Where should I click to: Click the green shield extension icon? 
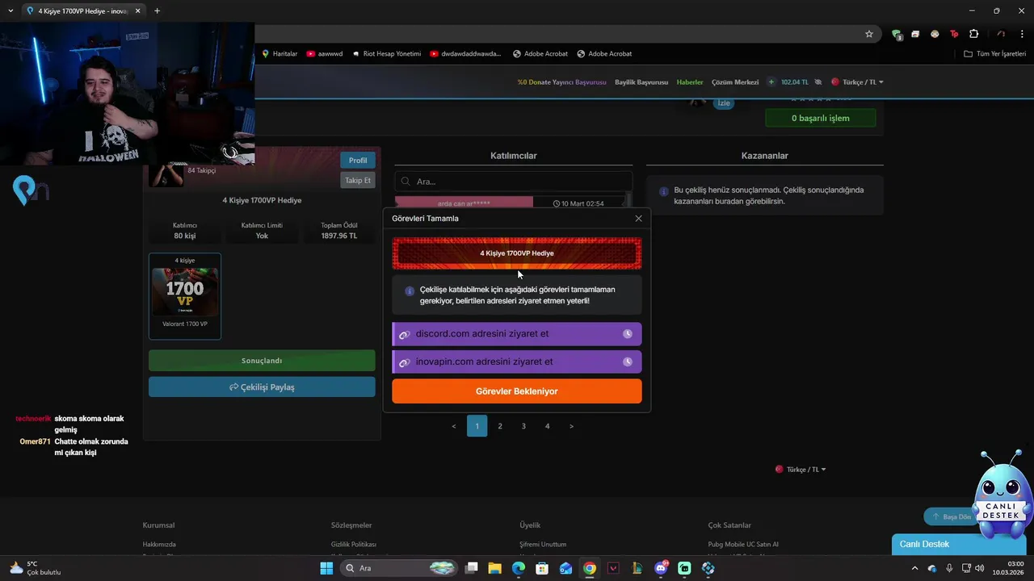[897, 34]
